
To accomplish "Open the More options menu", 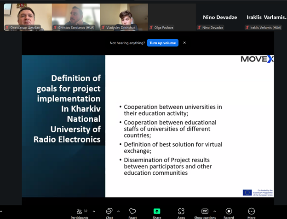I will [251, 212].
